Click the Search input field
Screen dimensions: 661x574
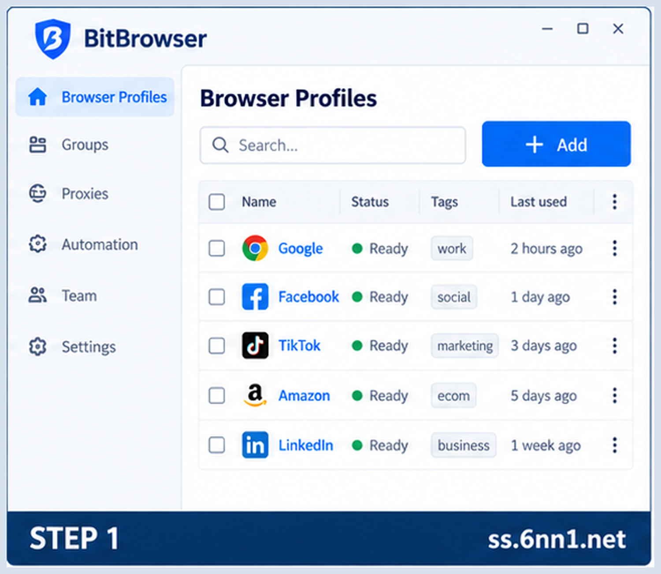coord(333,145)
